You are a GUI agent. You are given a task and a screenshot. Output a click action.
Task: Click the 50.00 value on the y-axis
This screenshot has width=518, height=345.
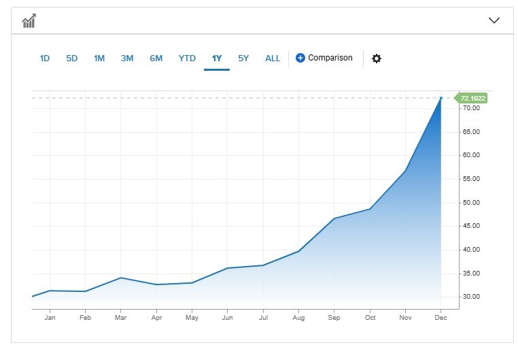pos(470,203)
